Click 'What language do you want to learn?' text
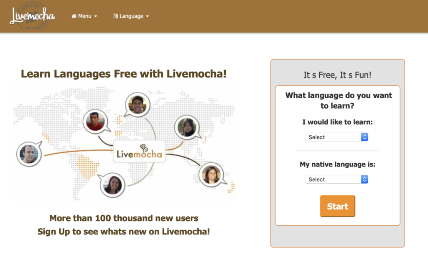428x262 pixels. pyautogui.click(x=338, y=100)
